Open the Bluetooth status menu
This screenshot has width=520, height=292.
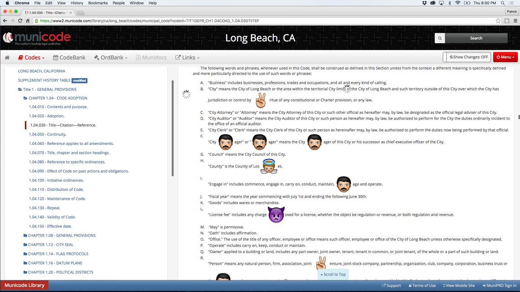(450, 3)
